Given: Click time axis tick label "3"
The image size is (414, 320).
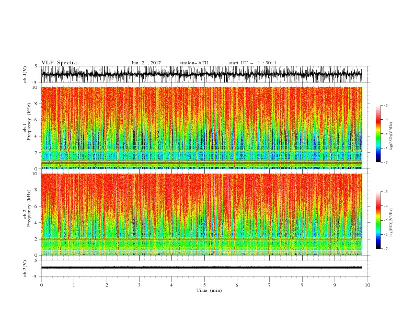Looking at the screenshot, I should pos(139,285).
